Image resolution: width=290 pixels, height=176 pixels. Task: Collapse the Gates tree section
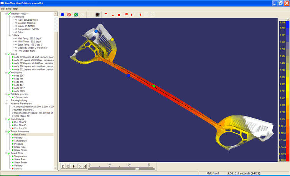point(6,54)
